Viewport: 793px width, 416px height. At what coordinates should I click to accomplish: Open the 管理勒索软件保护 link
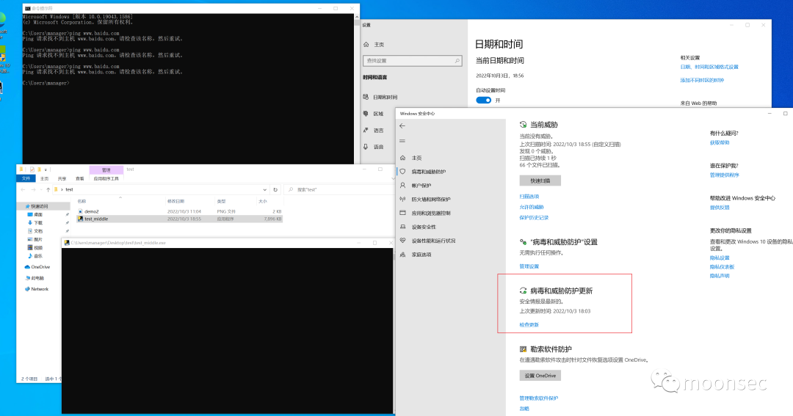coord(539,398)
